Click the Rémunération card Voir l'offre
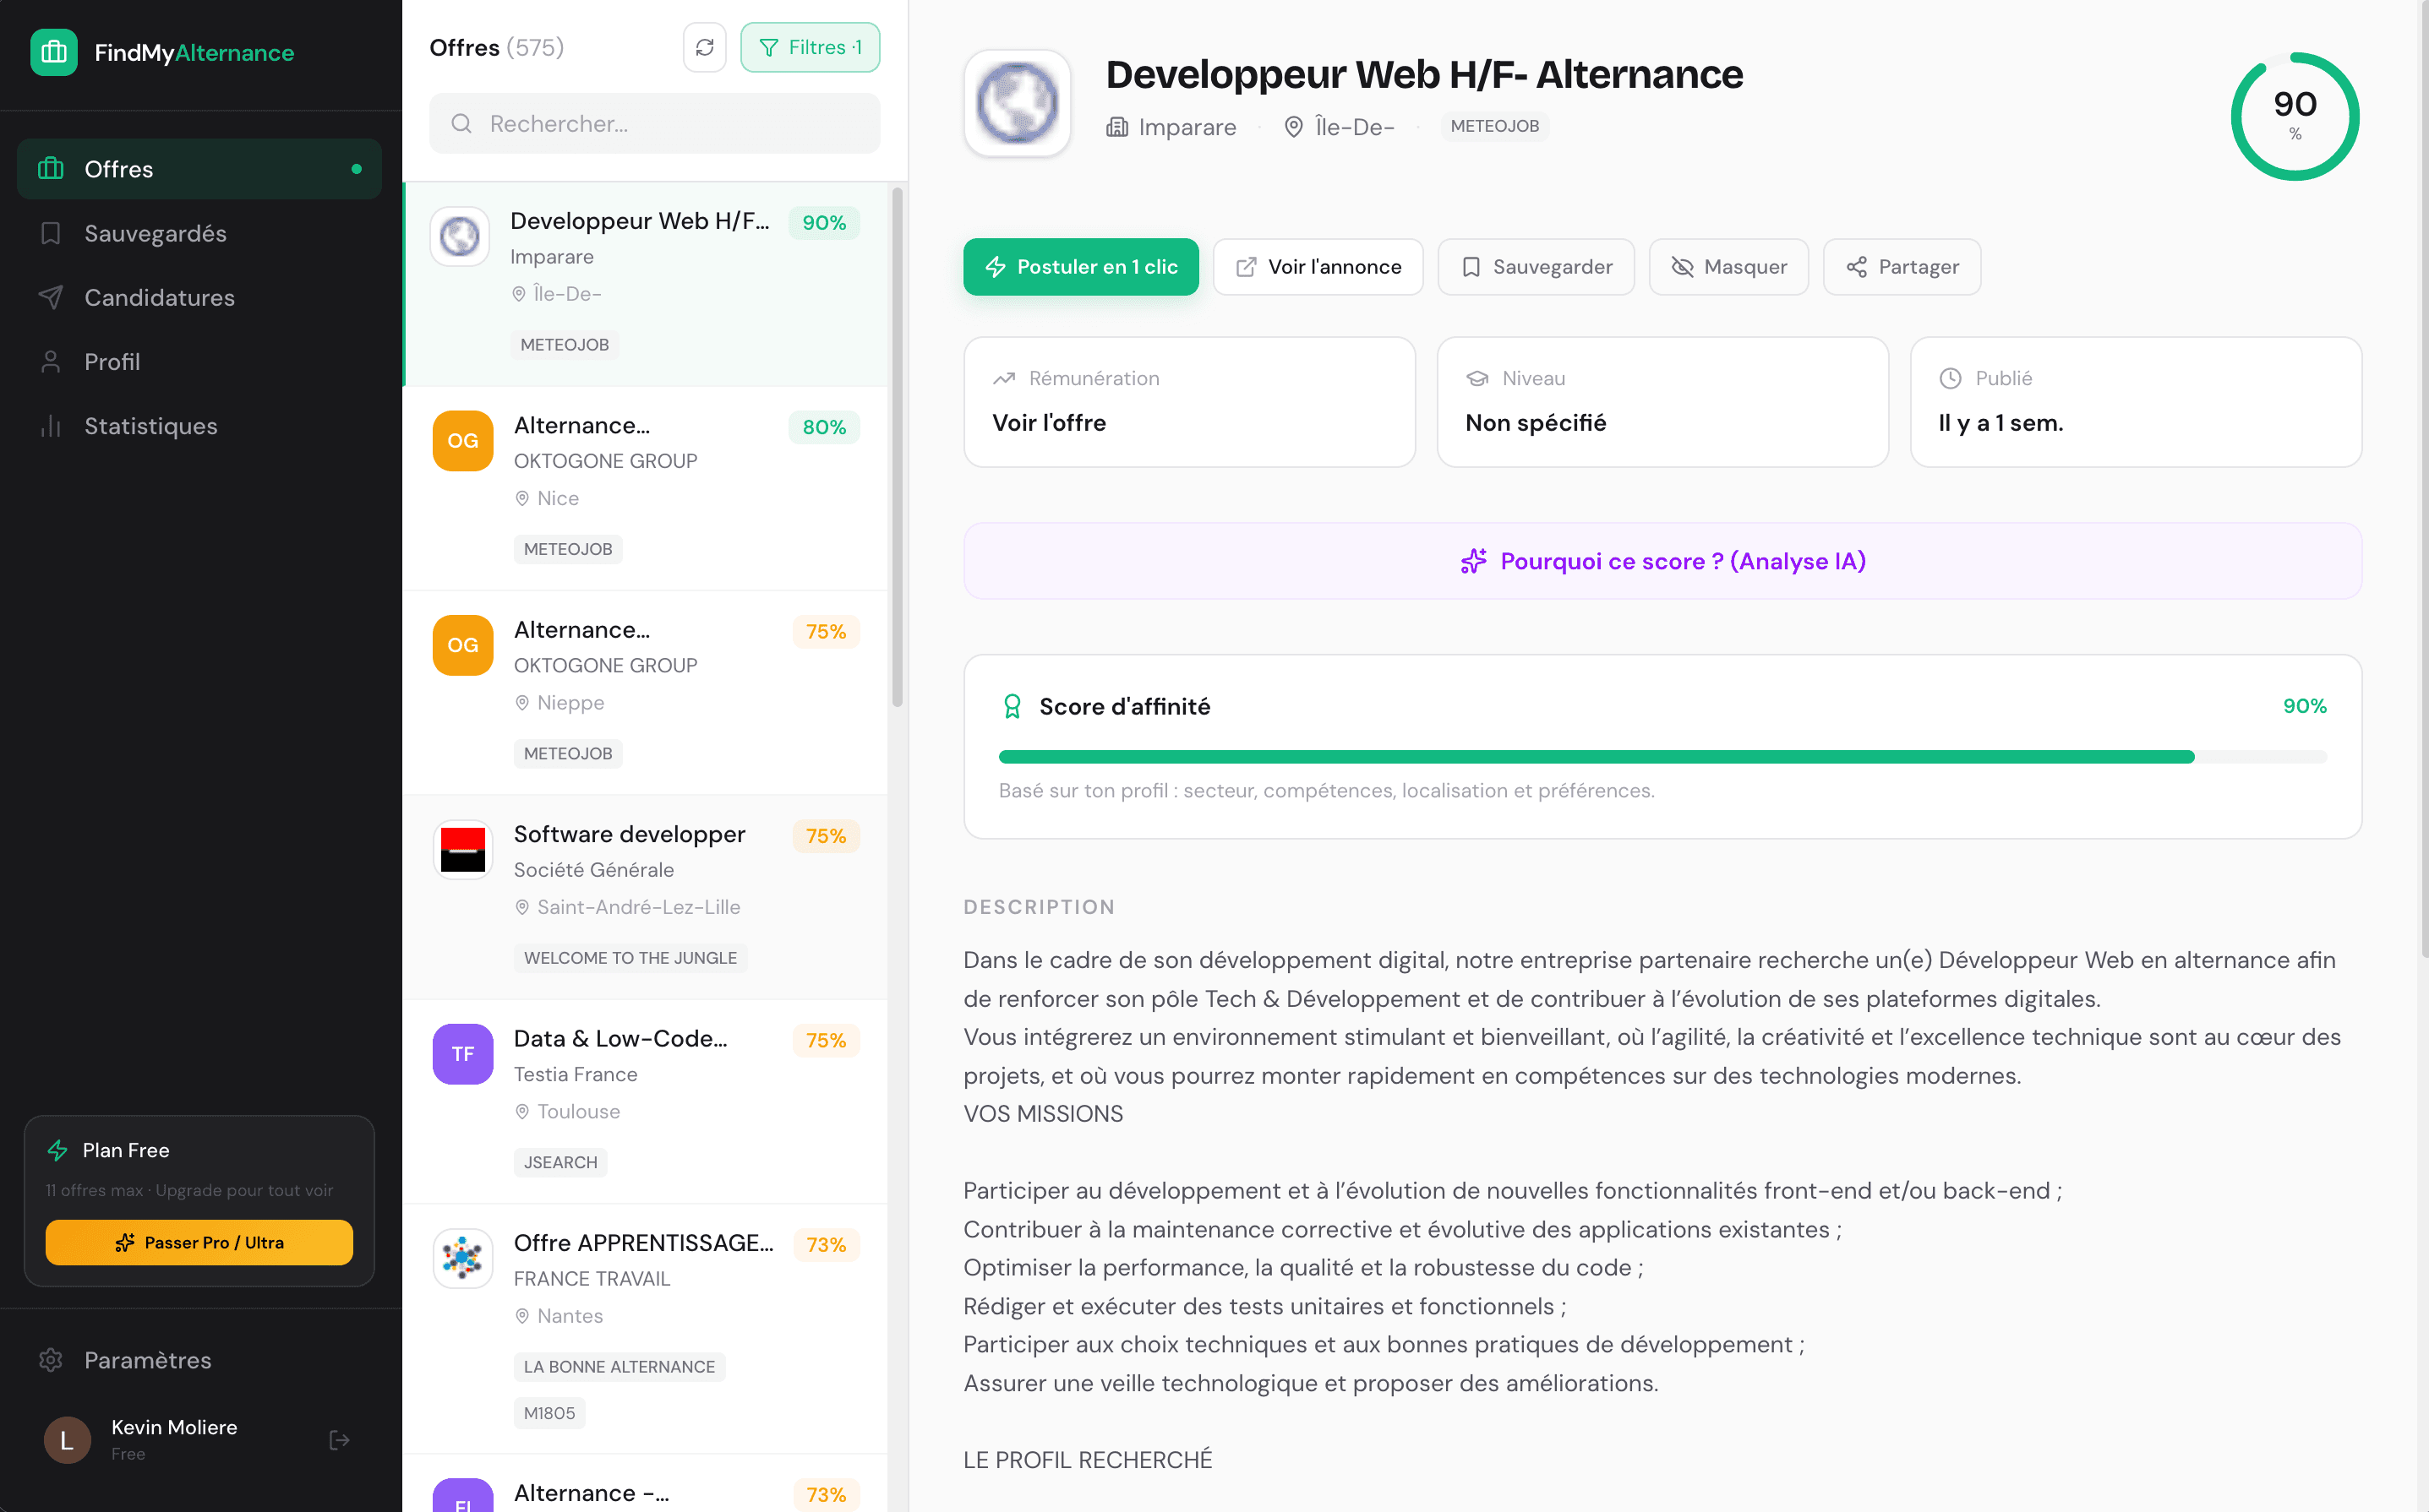This screenshot has width=2429, height=1512. click(1189, 401)
